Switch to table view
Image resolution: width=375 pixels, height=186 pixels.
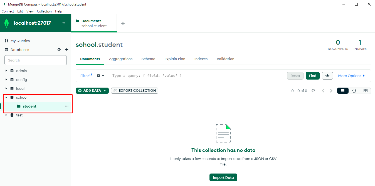pos(366,91)
